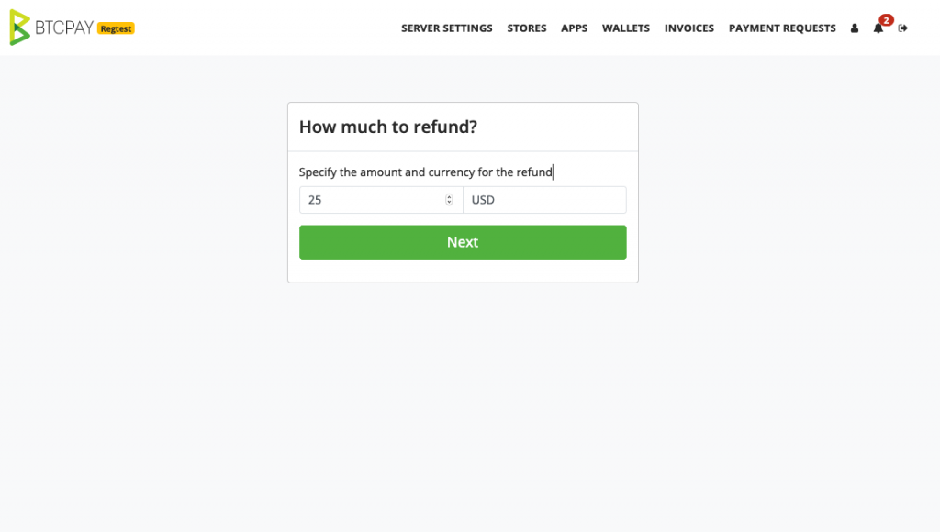The height and width of the screenshot is (532, 940).
Task: Open the user account profile icon
Action: point(855,28)
